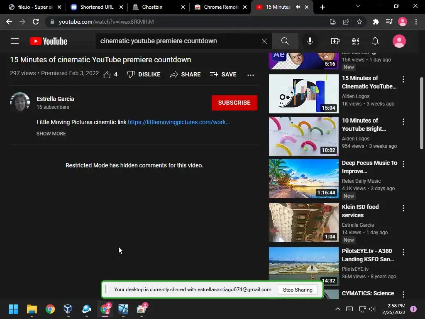Click the magnifier search button
Viewport: 425px width, 319px height.
click(x=285, y=41)
